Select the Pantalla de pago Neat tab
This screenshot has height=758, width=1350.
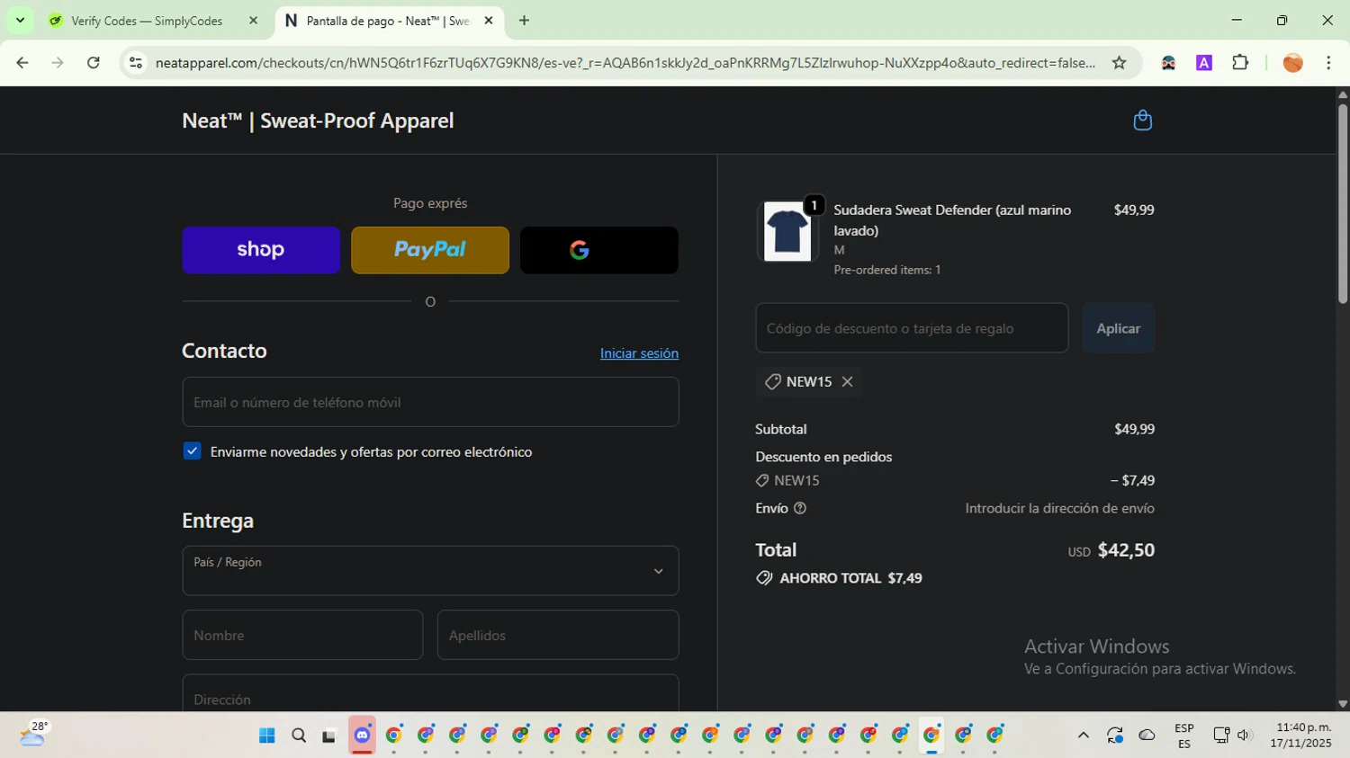point(387,21)
